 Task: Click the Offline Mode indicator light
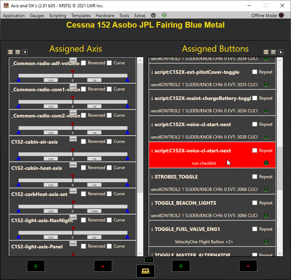pyautogui.click(x=281, y=15)
